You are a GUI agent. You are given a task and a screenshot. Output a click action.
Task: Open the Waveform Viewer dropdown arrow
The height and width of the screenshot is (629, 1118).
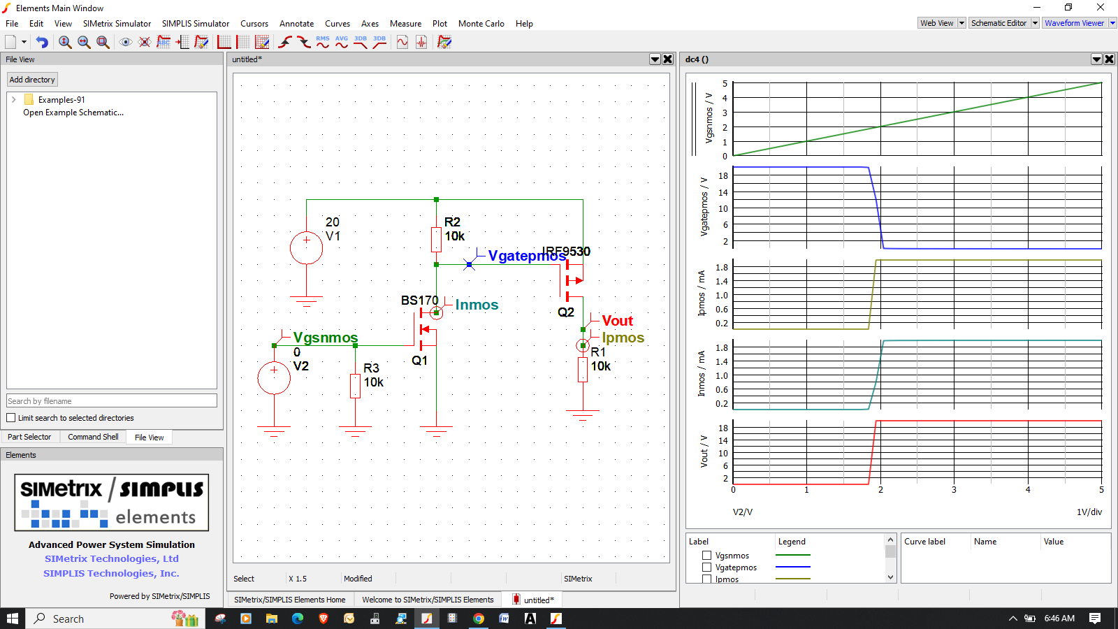[x=1112, y=23]
